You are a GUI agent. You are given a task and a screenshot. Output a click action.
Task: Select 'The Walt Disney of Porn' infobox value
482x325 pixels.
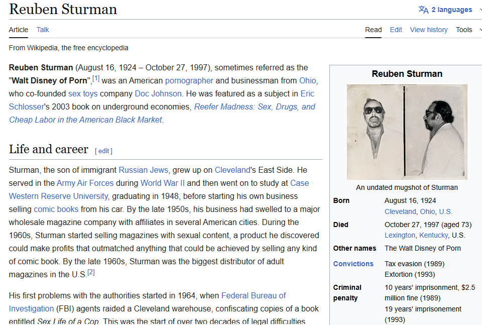pos(423,249)
